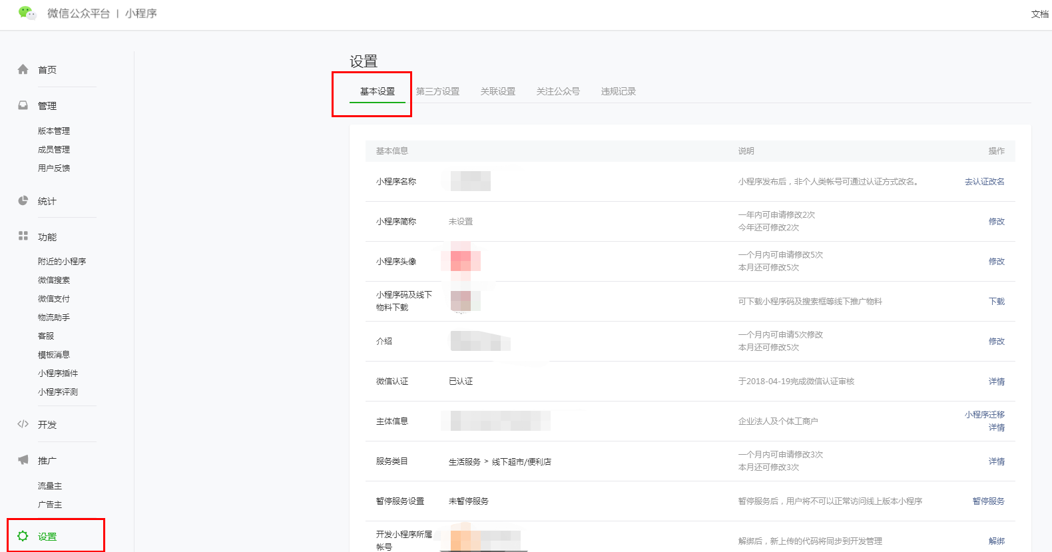The height and width of the screenshot is (552, 1052).
Task: Go to 微信支付 in the sidebar
Action: pyautogui.click(x=54, y=299)
